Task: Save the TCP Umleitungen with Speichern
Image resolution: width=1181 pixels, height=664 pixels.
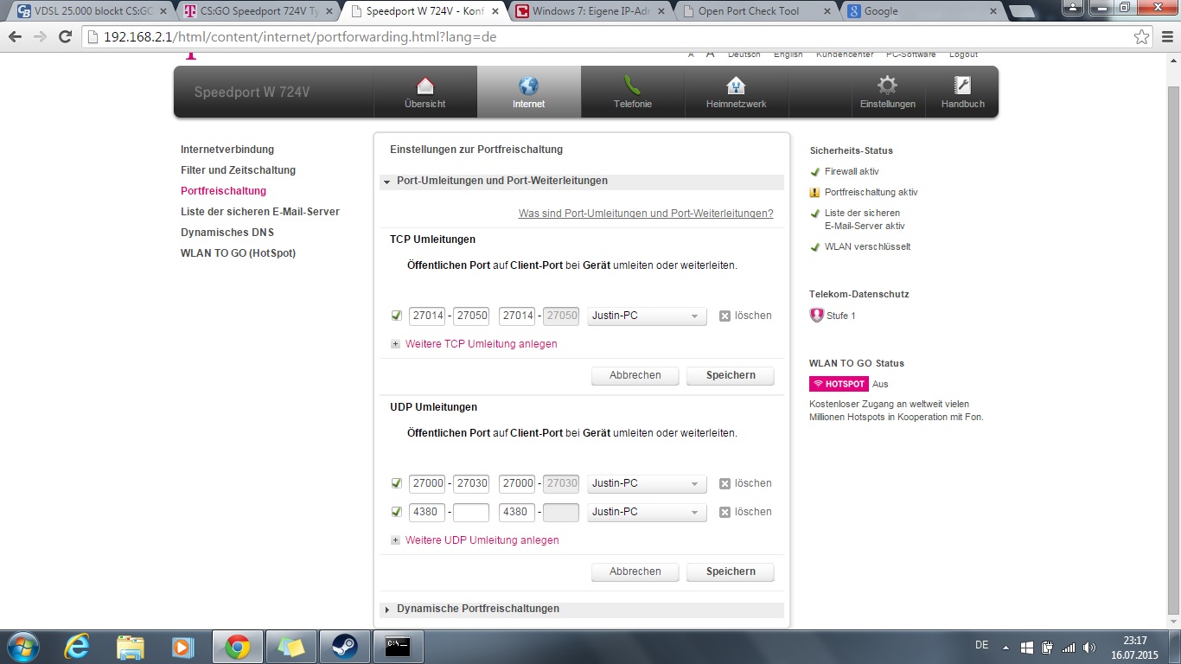Action: click(731, 376)
